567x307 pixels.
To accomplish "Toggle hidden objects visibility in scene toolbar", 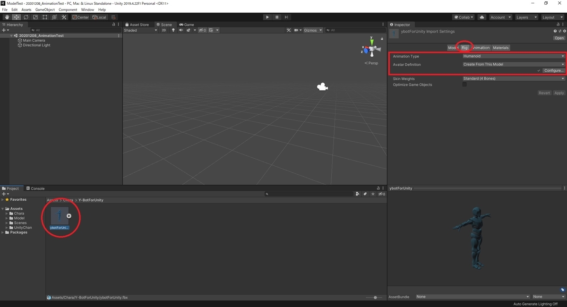I will pyautogui.click(x=202, y=30).
